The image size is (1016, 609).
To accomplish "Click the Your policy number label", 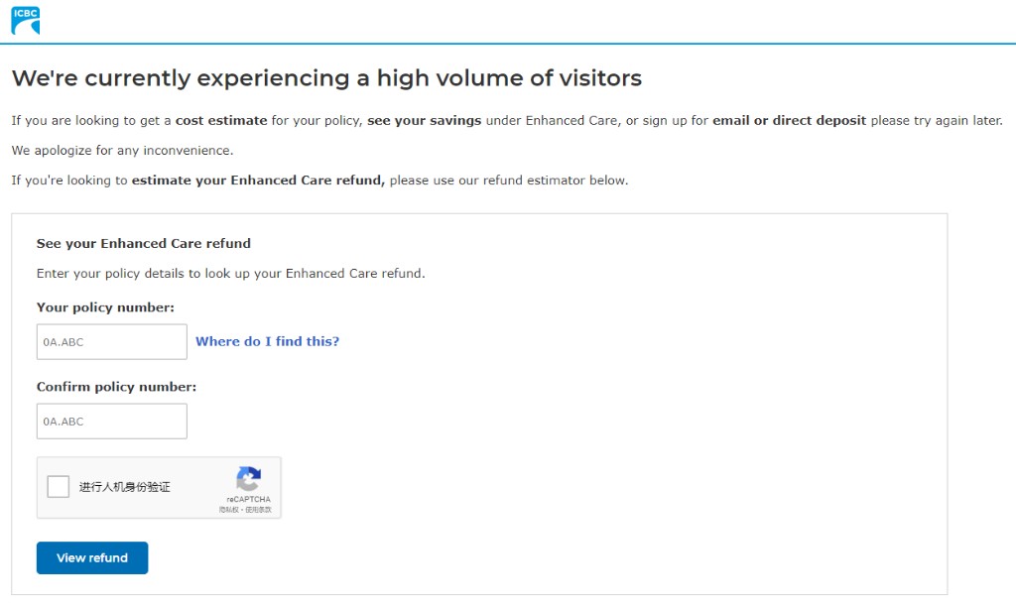I will coord(105,307).
